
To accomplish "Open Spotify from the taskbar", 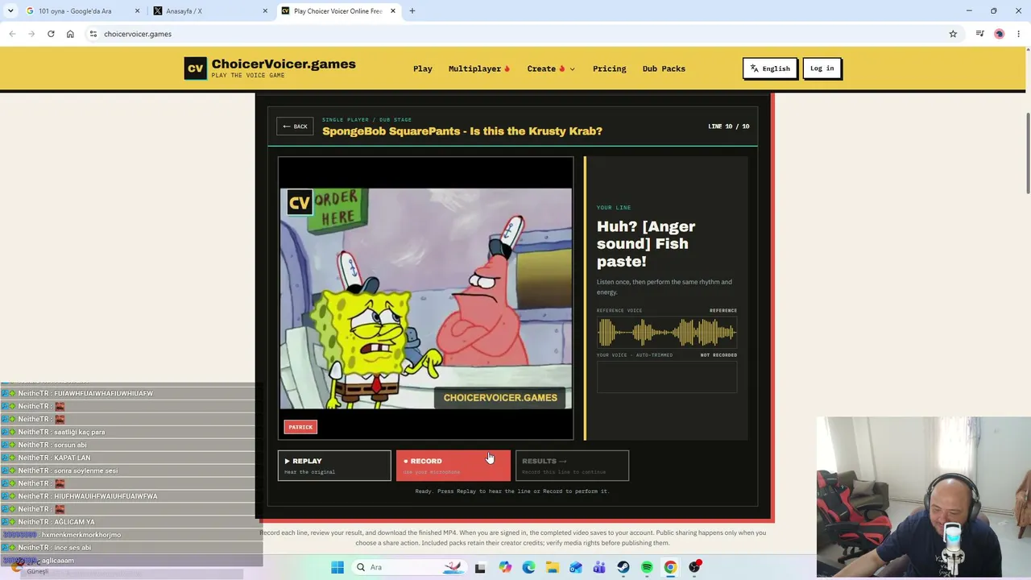I will pos(647,567).
